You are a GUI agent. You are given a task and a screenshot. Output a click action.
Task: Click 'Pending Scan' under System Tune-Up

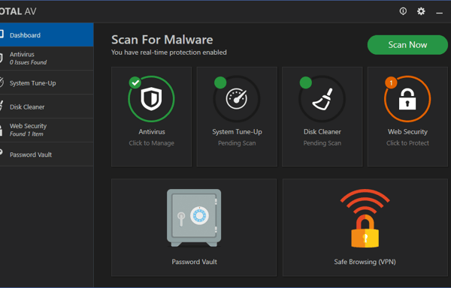pyautogui.click(x=237, y=143)
